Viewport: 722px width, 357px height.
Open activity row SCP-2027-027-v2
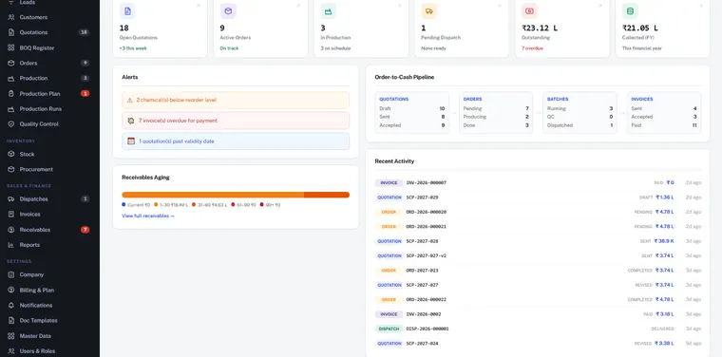pyautogui.click(x=538, y=255)
